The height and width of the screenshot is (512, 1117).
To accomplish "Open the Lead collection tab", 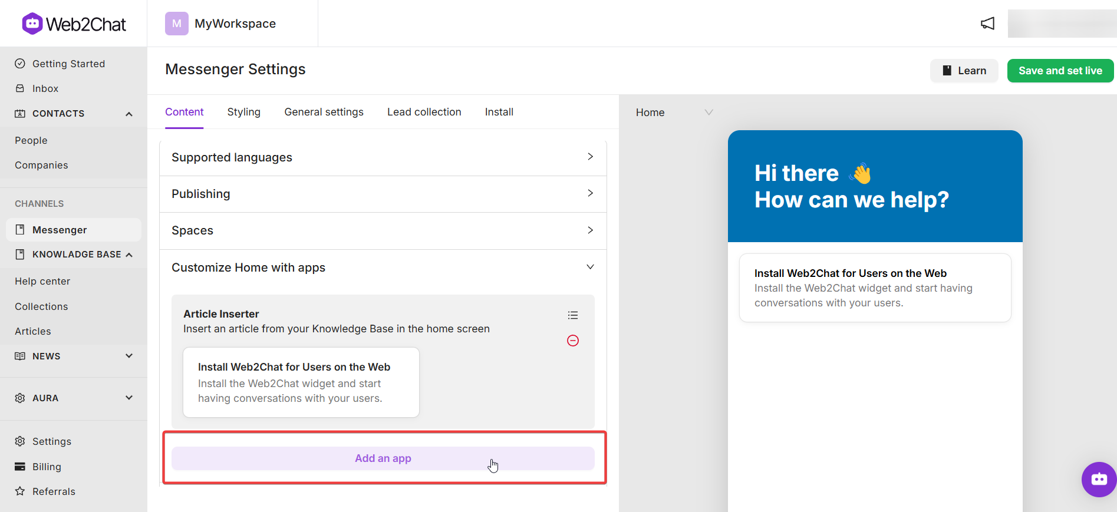I will click(x=424, y=112).
